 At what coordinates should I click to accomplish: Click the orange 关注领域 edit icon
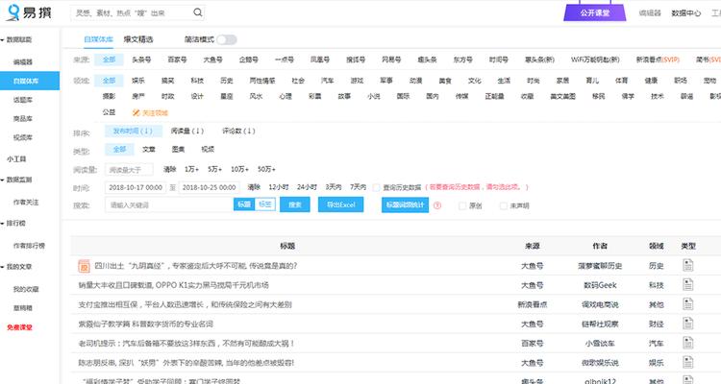pyautogui.click(x=137, y=112)
